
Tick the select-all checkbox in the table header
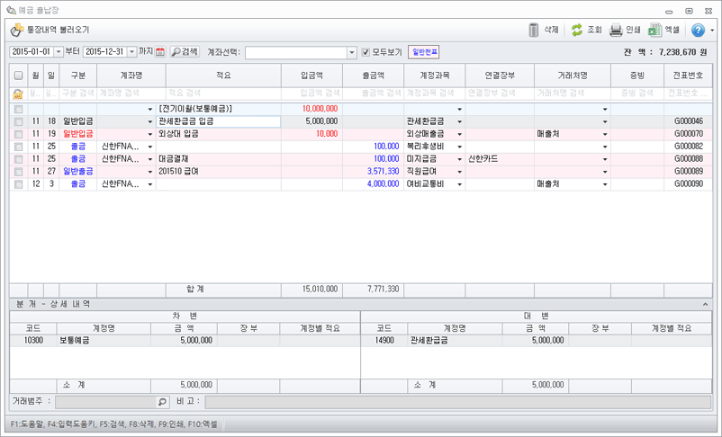[x=18, y=76]
